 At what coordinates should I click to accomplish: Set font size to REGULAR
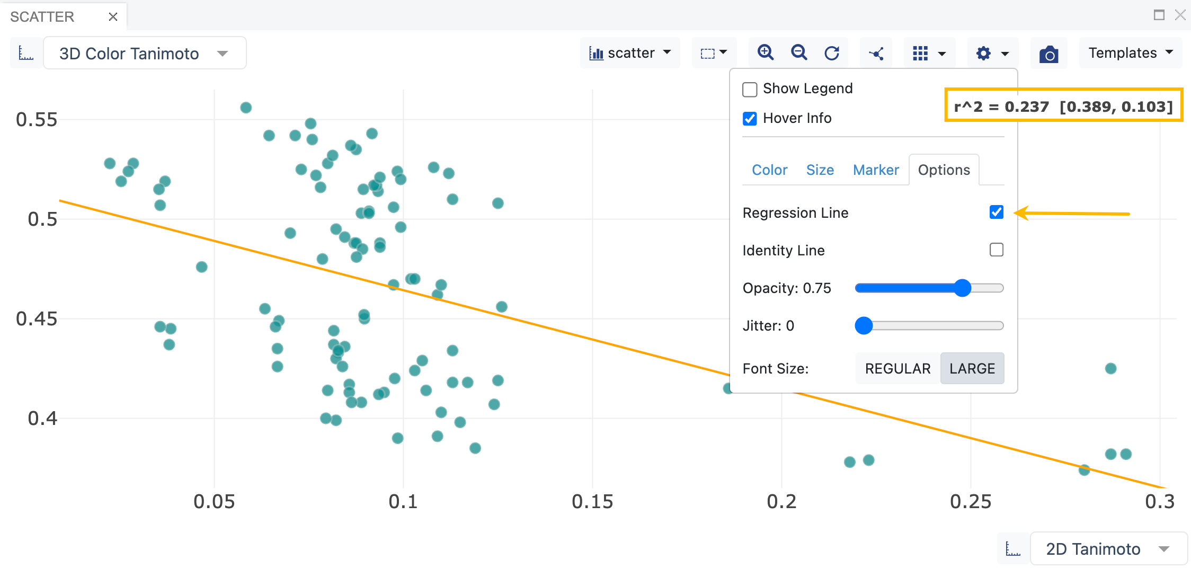click(x=897, y=368)
